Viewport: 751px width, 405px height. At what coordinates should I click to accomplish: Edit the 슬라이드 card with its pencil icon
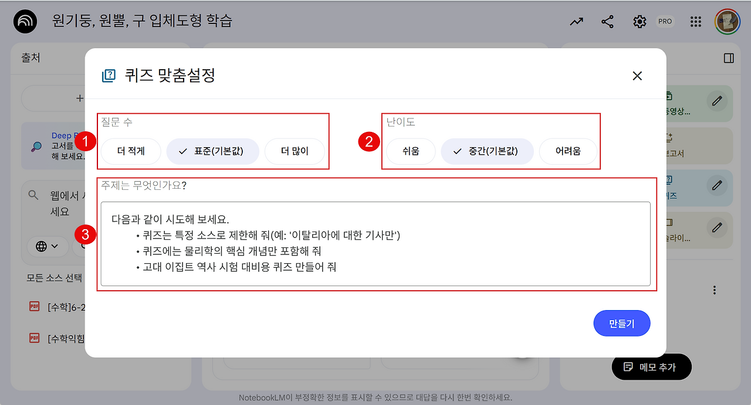click(716, 227)
